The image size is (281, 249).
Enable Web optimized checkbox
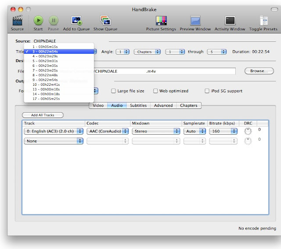(155, 91)
